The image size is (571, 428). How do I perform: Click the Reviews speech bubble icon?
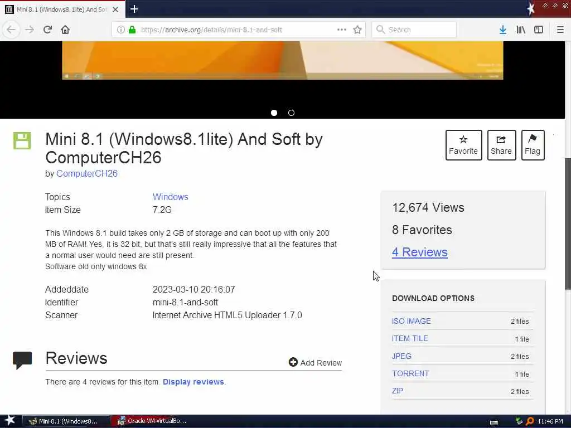[x=22, y=361]
